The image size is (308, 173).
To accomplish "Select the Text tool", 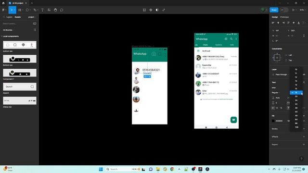I will [42, 10].
